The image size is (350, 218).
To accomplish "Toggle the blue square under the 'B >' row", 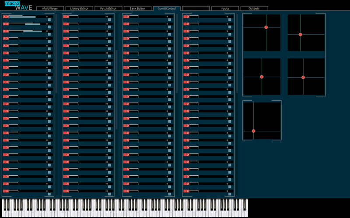I will click(49, 27).
